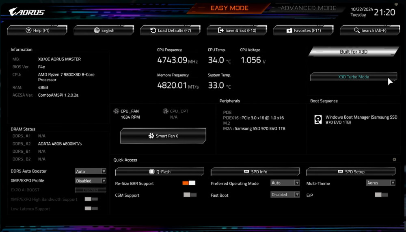Toggle ErP switch
The image size is (406, 232).
pyautogui.click(x=381, y=195)
